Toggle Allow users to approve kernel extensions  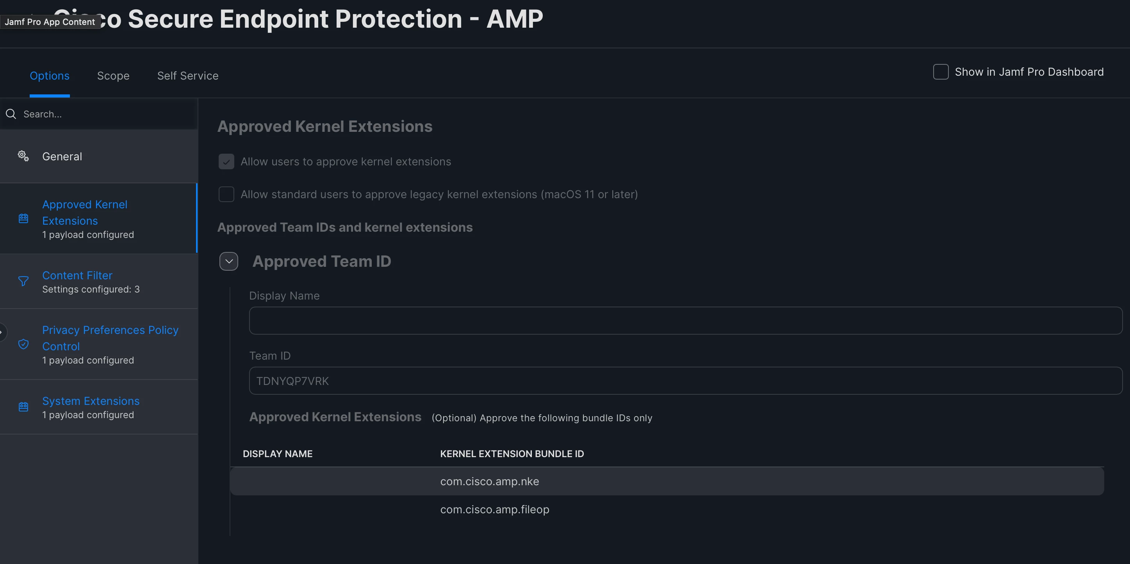(226, 161)
